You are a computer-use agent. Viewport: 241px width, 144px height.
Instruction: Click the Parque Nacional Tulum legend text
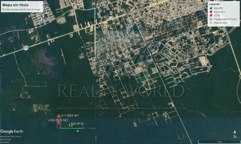pyautogui.click(x=224, y=19)
